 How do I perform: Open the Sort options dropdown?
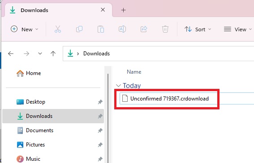click(198, 29)
